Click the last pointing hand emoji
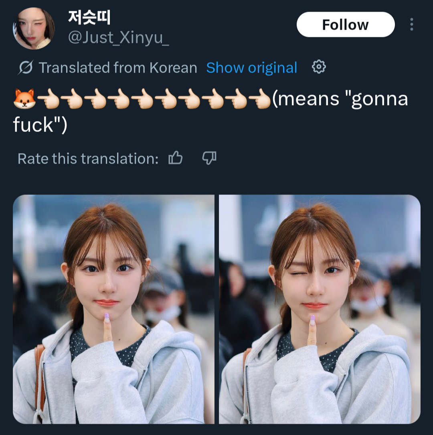The height and width of the screenshot is (435, 433). tap(260, 99)
